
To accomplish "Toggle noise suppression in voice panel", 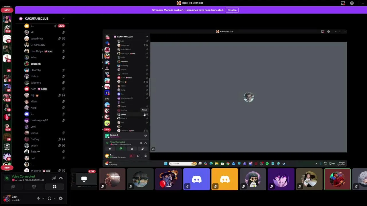I will [x=54, y=178].
